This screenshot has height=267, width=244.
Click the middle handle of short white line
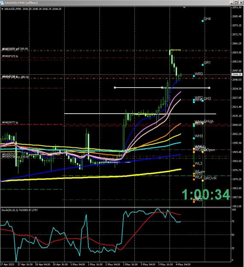tap(162, 88)
